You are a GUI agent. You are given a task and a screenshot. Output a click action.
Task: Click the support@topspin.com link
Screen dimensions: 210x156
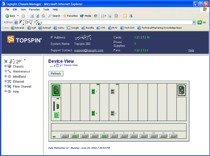tap(89, 50)
